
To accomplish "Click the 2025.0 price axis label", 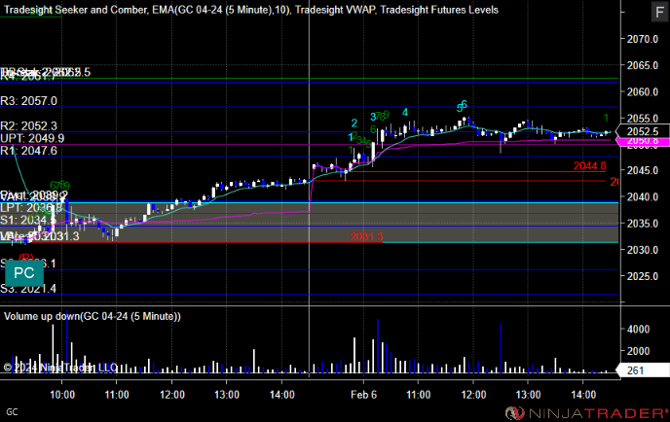I will click(x=642, y=276).
